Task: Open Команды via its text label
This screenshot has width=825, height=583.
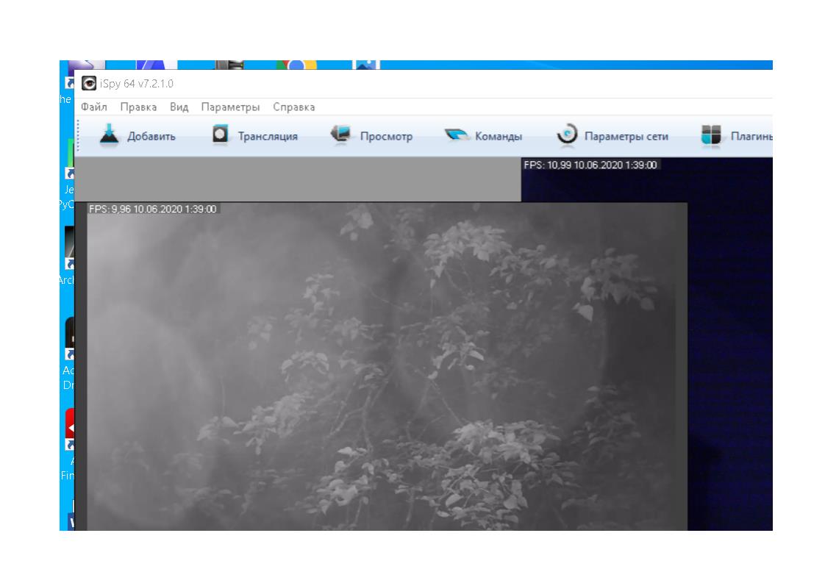Action: (x=499, y=136)
